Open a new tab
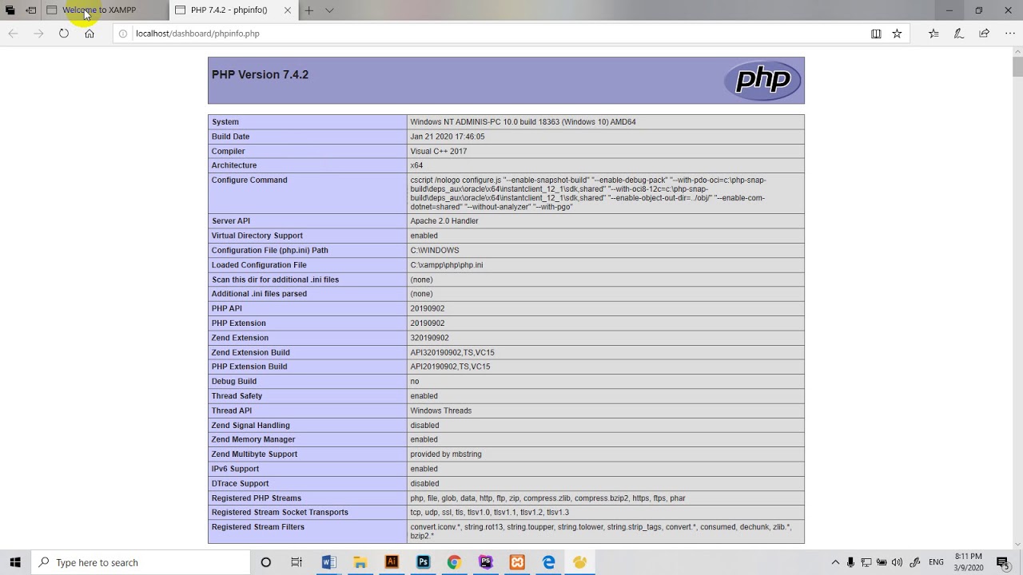The width and height of the screenshot is (1023, 575). [308, 10]
